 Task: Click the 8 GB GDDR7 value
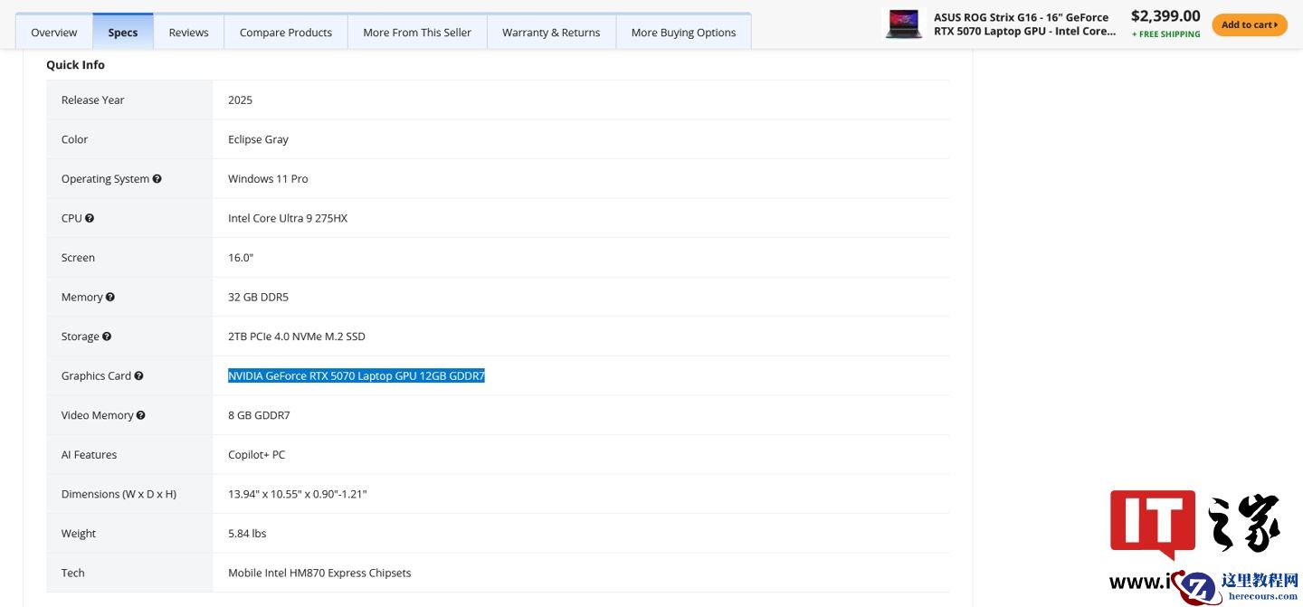click(x=259, y=415)
